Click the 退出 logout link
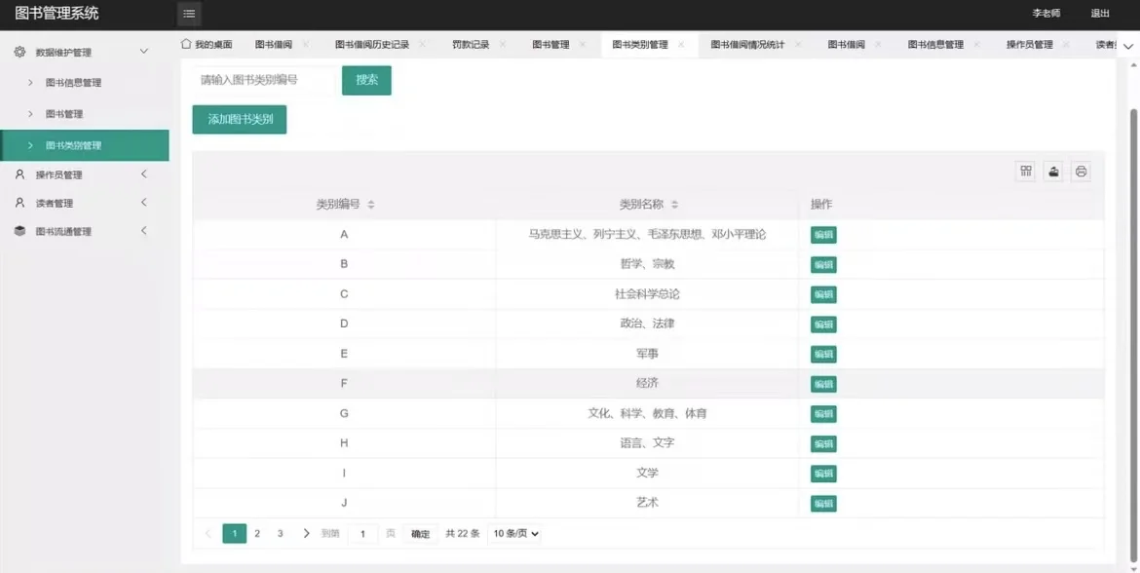The image size is (1140, 573). tap(1100, 14)
